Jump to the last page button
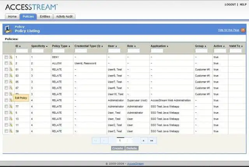This screenshot has height=167, width=249. 152,141
